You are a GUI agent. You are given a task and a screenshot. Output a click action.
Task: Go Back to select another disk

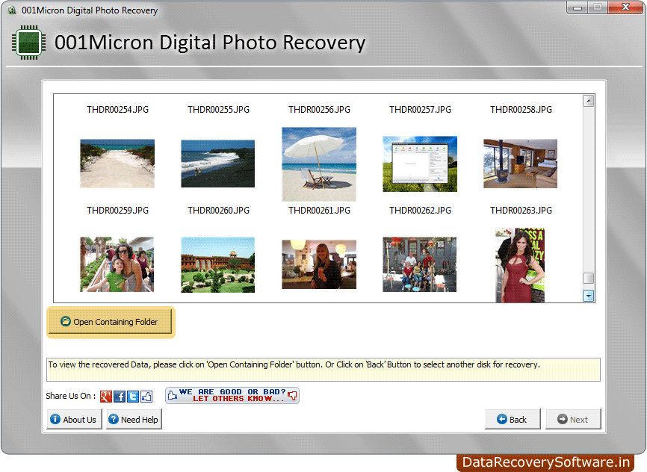click(x=513, y=419)
